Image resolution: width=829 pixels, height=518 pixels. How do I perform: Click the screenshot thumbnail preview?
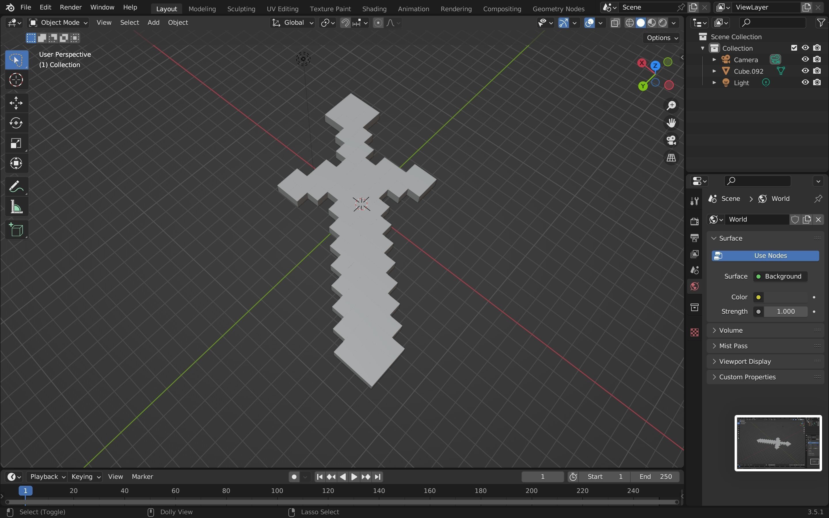tap(778, 443)
